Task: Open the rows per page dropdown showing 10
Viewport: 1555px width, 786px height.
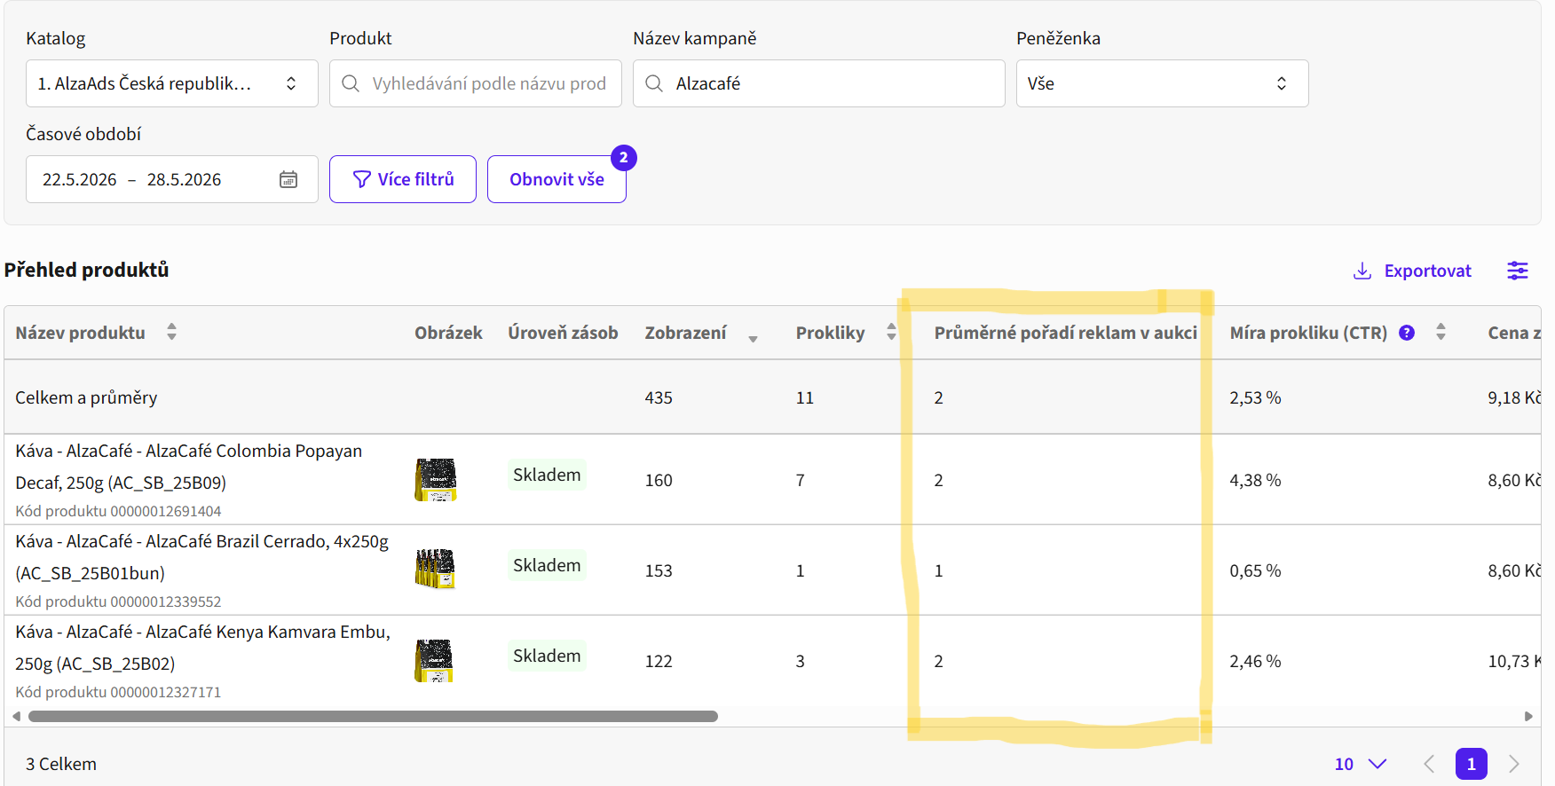Action: [1361, 764]
